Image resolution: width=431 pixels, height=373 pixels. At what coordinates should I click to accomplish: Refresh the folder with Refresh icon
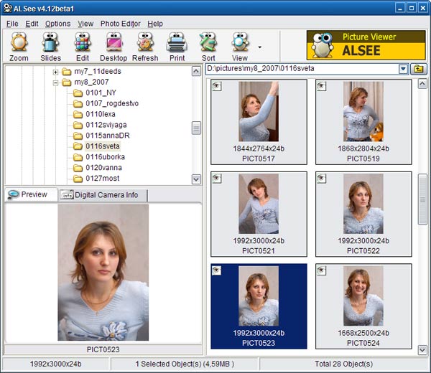click(145, 47)
